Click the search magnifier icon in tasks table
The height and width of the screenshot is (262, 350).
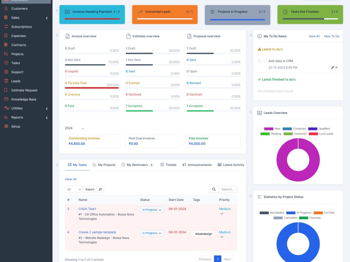[214, 189]
